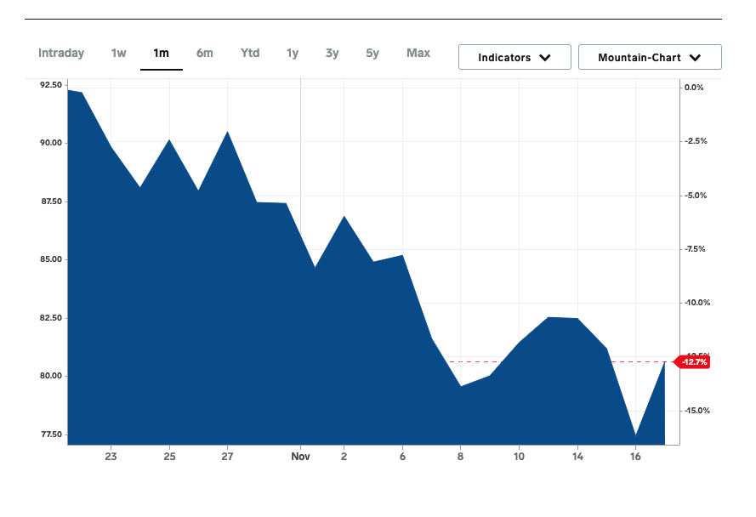Select the 1w time range tab
Screen dimensions: 756x517
(118, 54)
